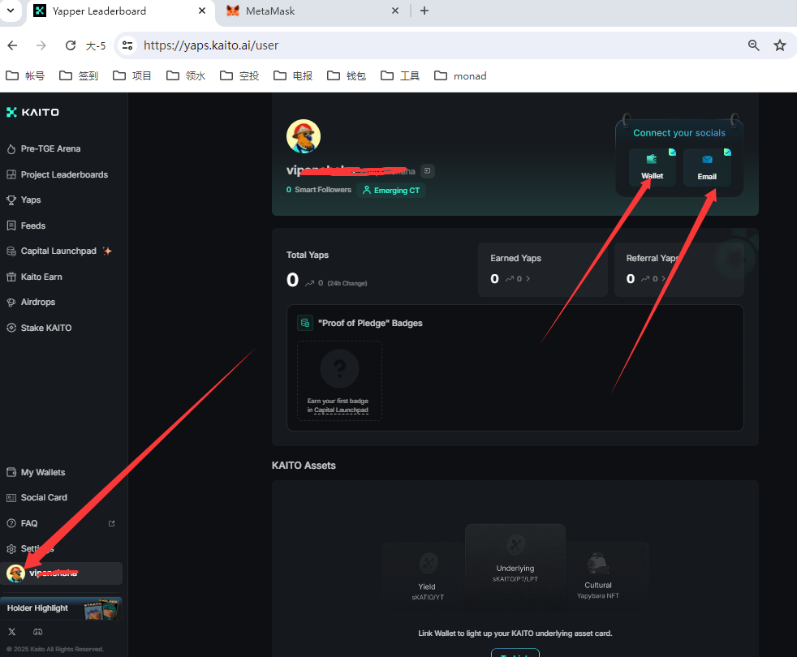Image resolution: width=797 pixels, height=657 pixels.
Task: Close the MetaMask tab
Action: coord(395,11)
